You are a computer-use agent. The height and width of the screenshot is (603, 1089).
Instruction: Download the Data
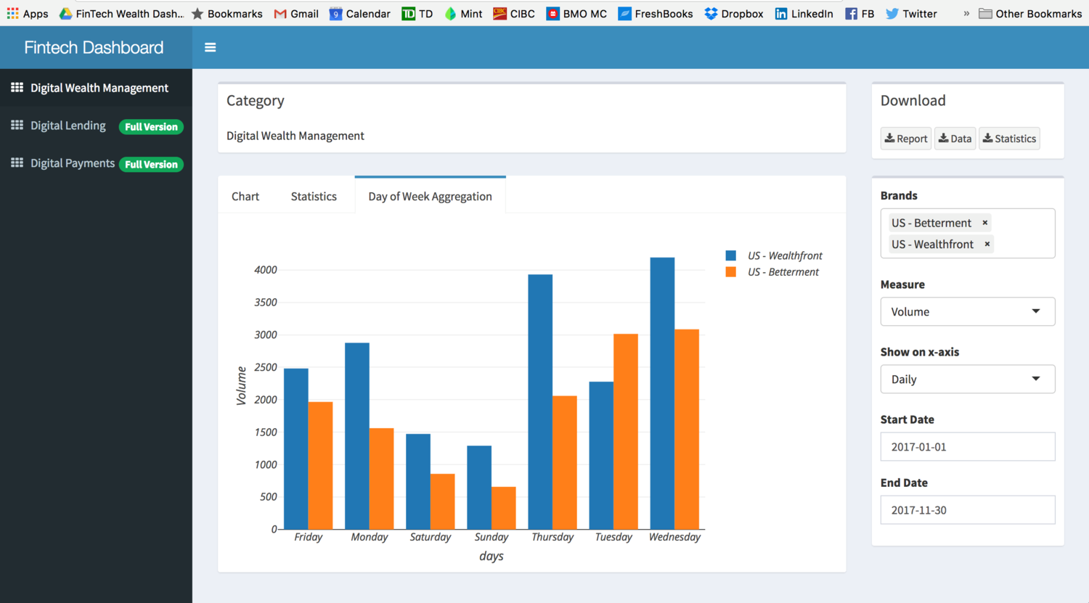955,139
